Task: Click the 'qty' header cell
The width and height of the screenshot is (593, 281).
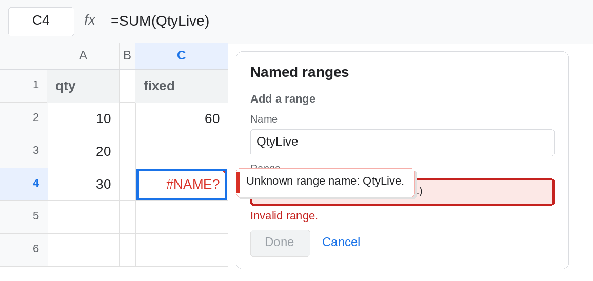Action: (x=83, y=86)
